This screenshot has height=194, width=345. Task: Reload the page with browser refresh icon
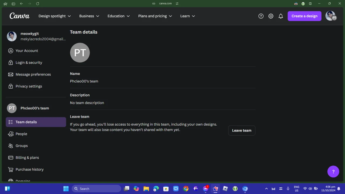(37, 4)
